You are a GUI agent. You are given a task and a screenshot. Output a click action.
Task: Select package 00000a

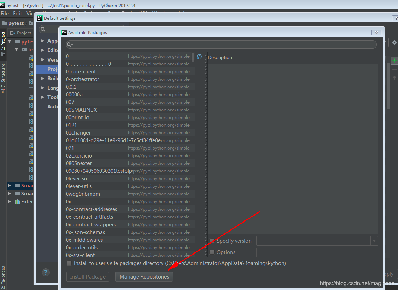point(130,95)
